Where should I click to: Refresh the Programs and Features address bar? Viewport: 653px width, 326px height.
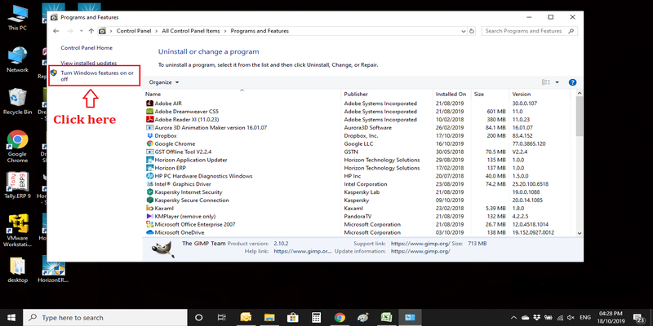472,31
